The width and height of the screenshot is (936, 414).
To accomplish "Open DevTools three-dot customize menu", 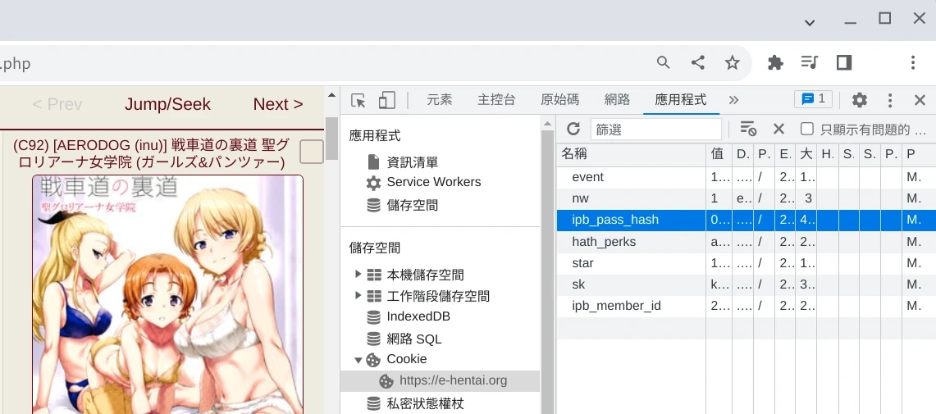I will coord(890,100).
